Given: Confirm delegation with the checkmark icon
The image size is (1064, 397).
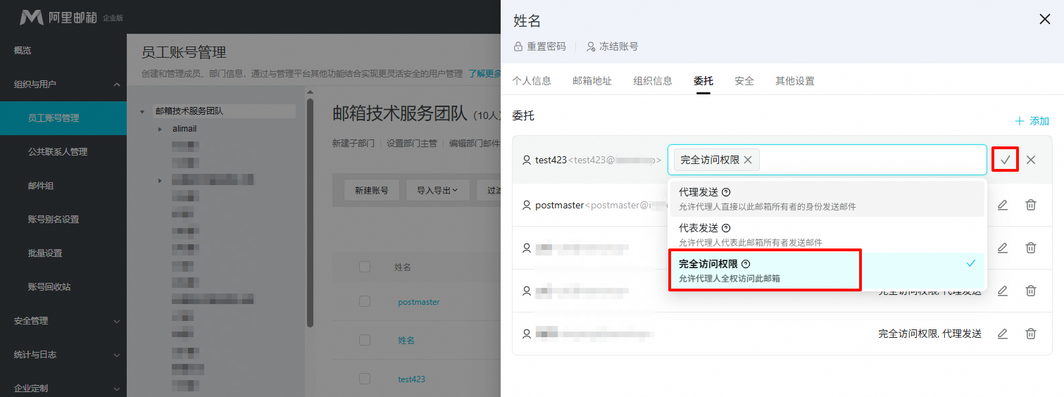Looking at the screenshot, I should coord(1005,160).
